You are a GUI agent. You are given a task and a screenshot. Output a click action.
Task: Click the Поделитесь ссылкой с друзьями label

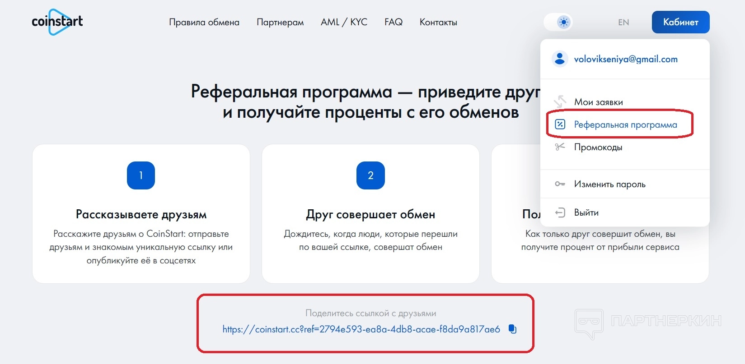pos(370,313)
